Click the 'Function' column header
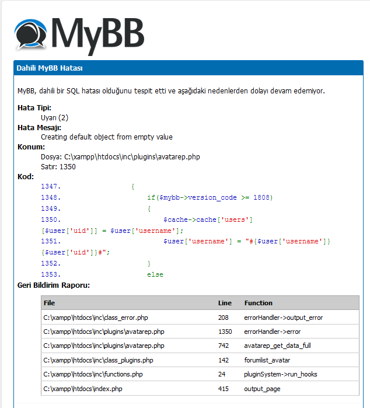The width and height of the screenshot is (370, 408). click(258, 303)
